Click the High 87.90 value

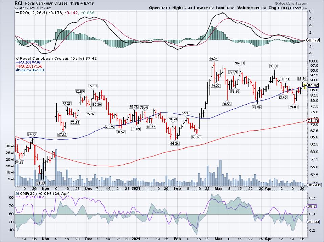point(182,8)
